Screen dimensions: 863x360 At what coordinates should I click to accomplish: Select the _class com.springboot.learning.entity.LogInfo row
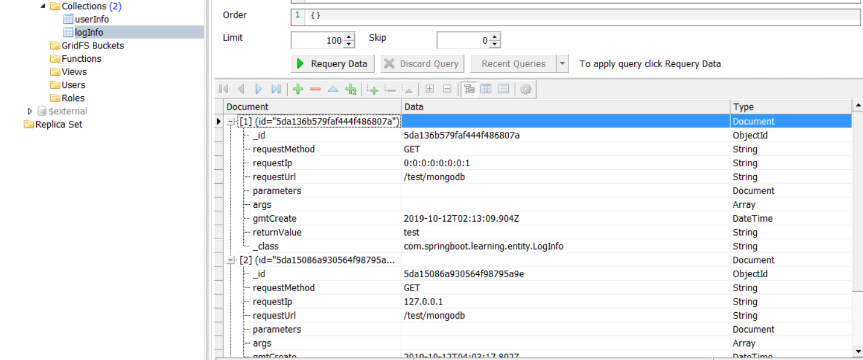(x=537, y=246)
